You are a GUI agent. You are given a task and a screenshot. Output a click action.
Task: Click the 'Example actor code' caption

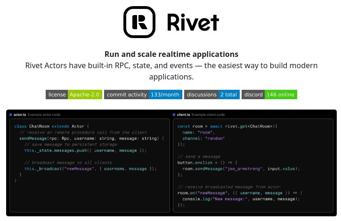tap(44, 115)
